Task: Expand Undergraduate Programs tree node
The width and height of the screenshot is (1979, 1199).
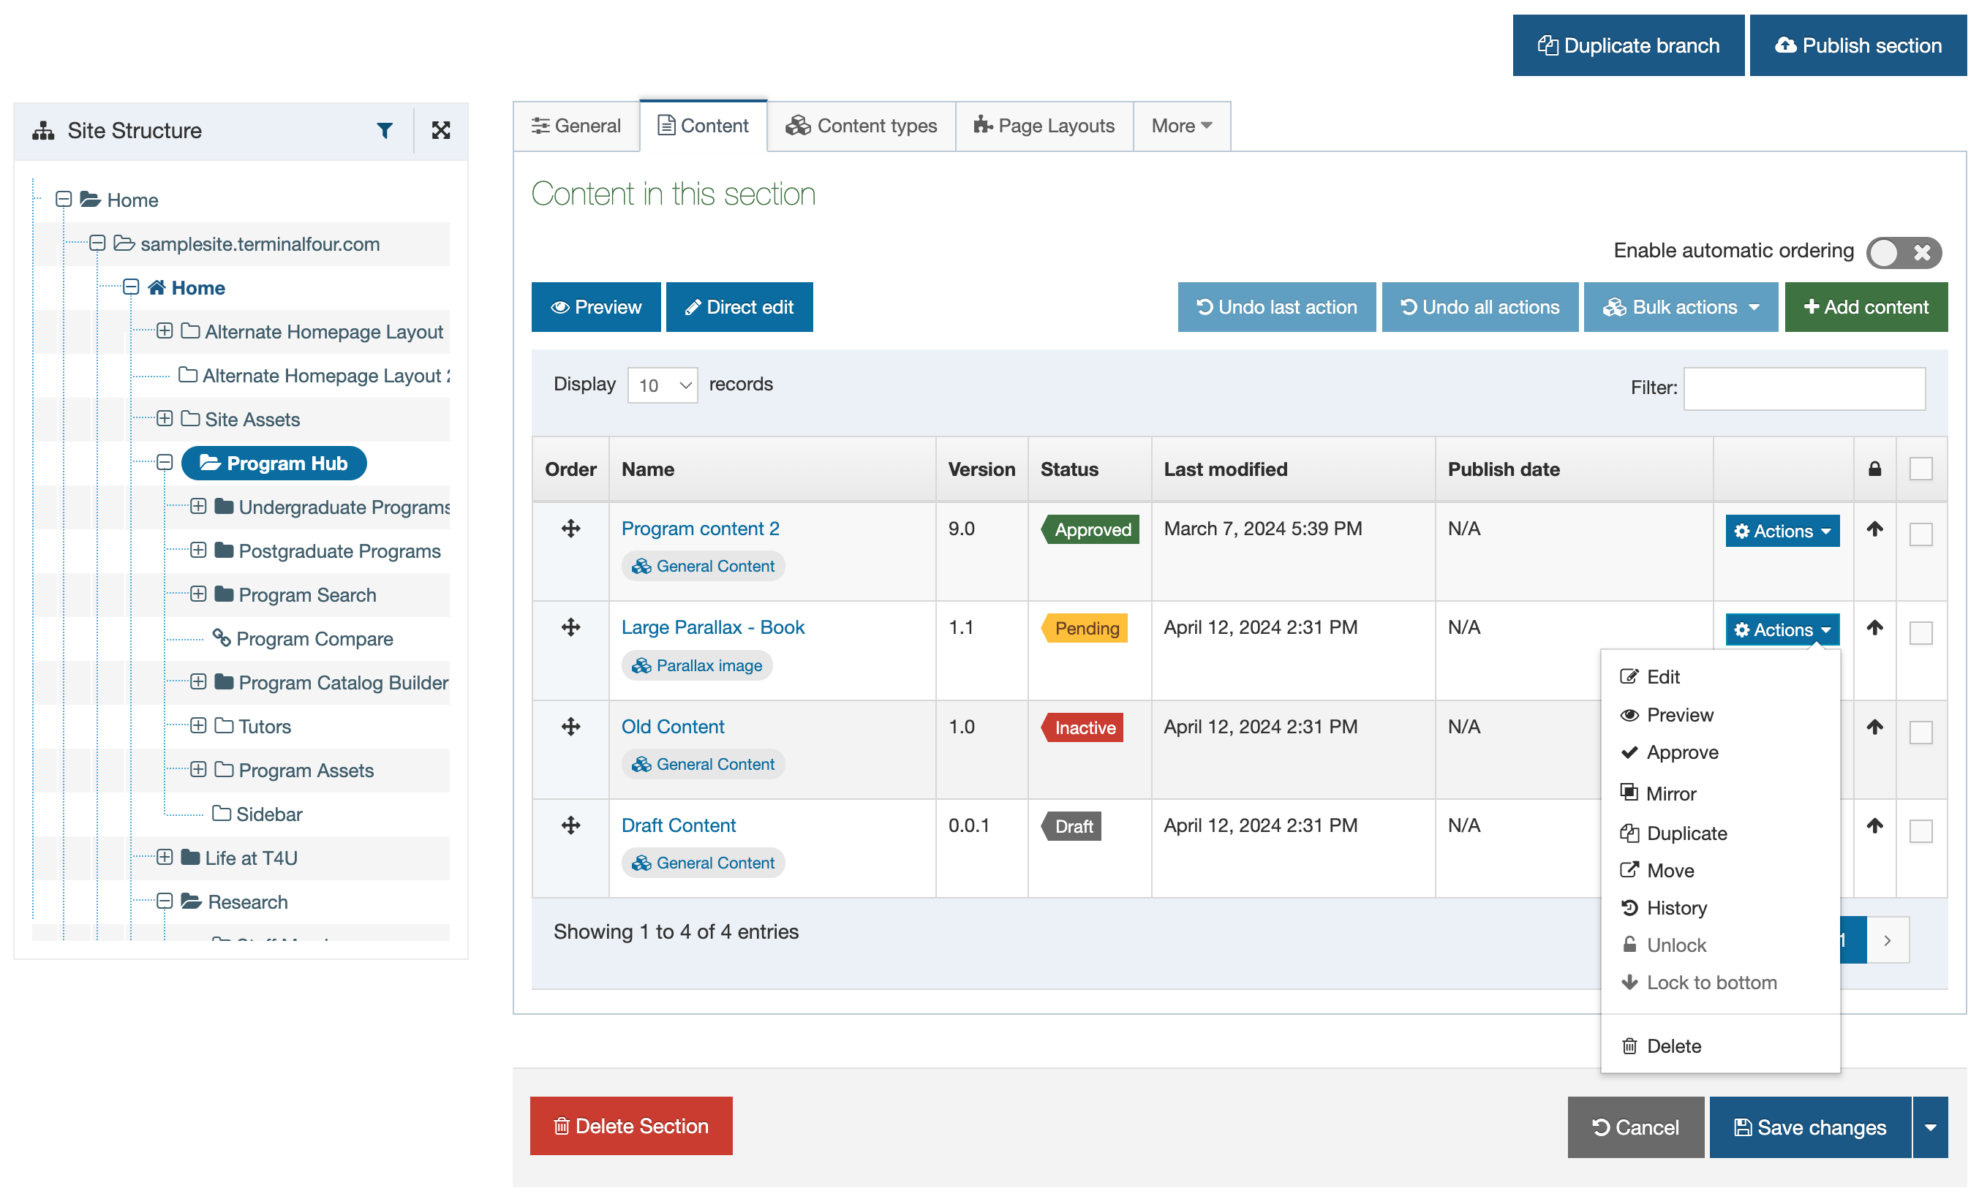Action: click(x=198, y=507)
